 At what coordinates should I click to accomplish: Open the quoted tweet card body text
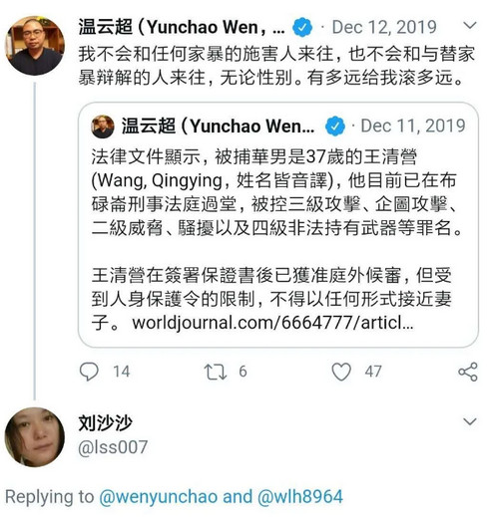[276, 239]
